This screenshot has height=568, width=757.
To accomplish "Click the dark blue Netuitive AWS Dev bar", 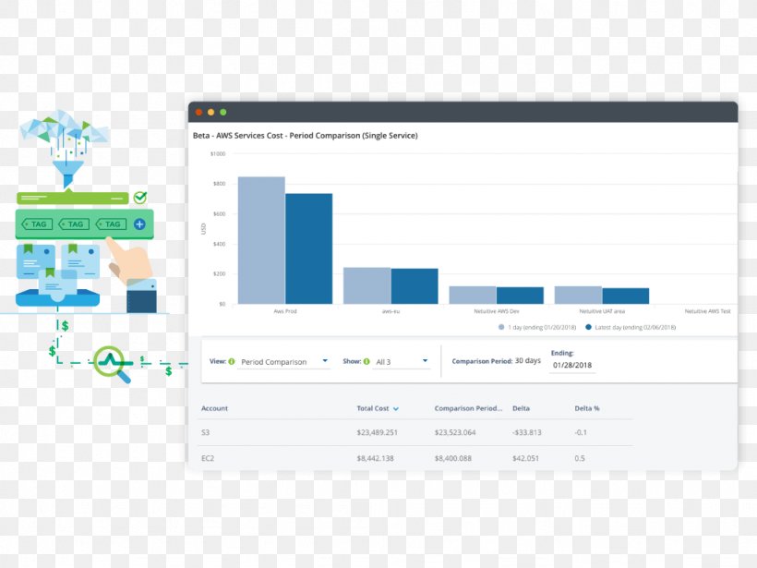I will [x=520, y=296].
